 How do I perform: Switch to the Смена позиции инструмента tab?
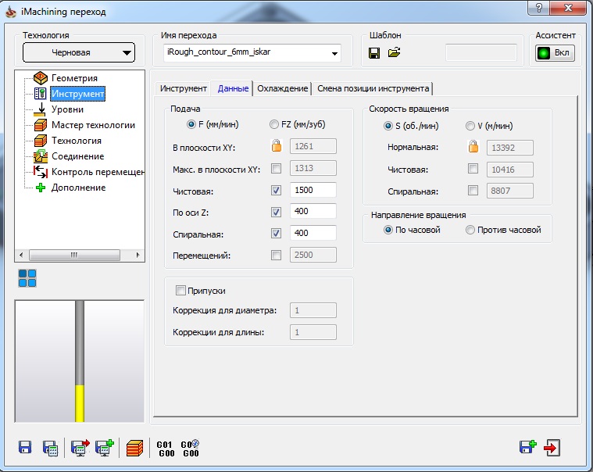click(373, 88)
